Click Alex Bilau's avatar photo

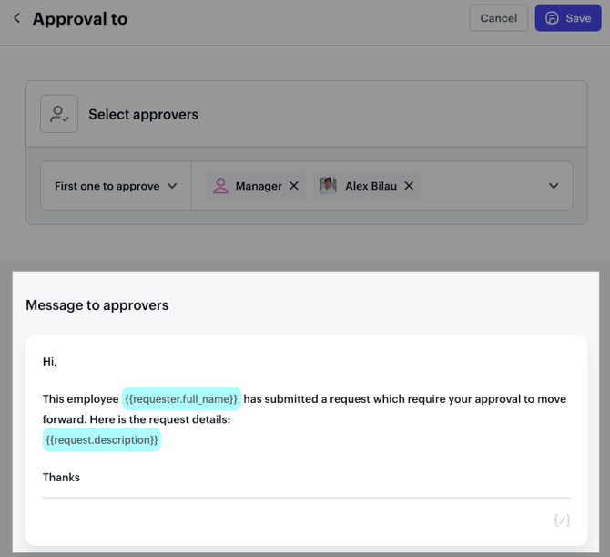(x=329, y=186)
